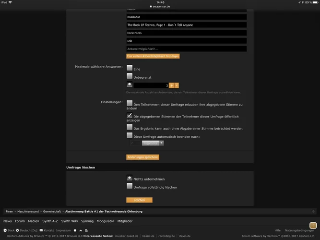Click The Book Of Techno answer field
This screenshot has height=240, width=320.
tap(186, 25)
